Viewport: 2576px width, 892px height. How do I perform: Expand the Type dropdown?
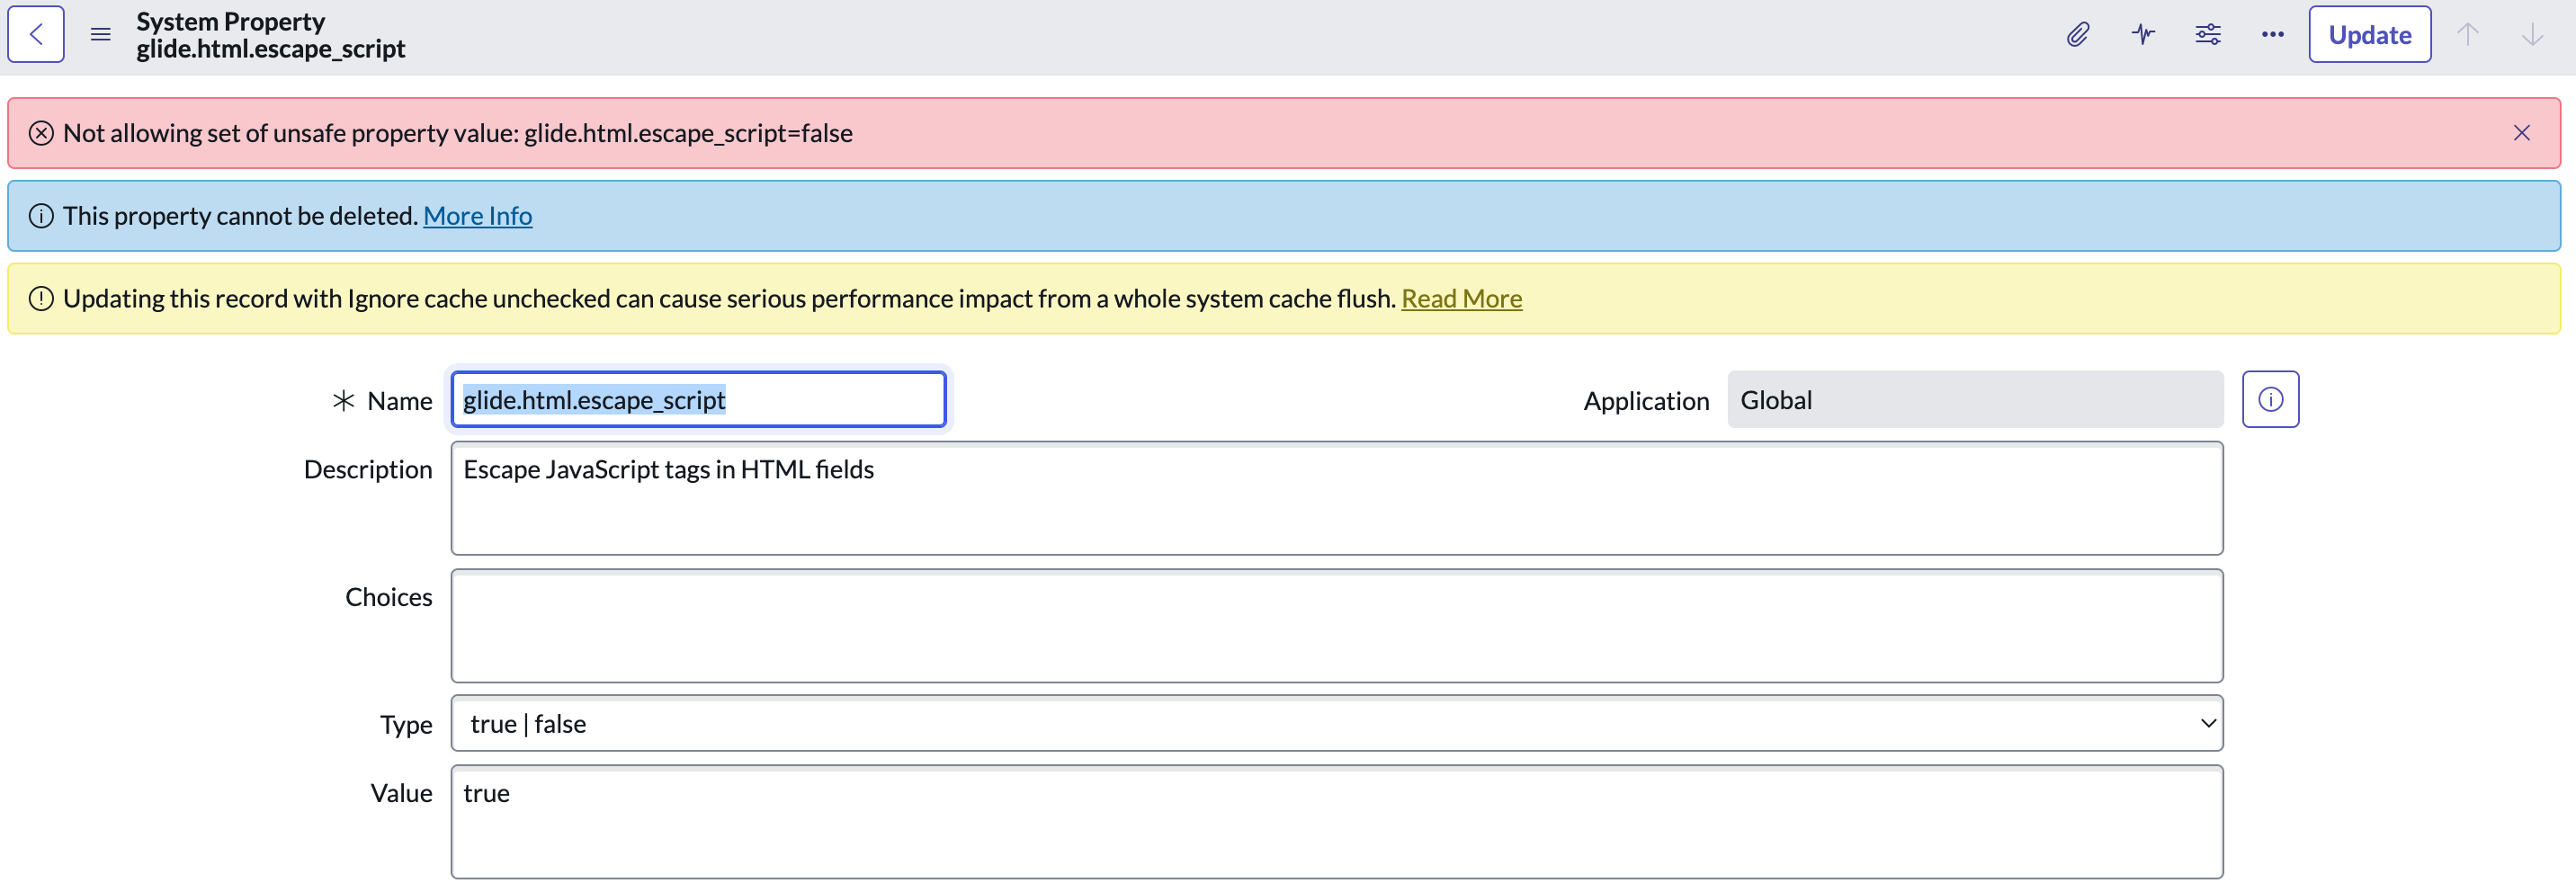[x=1336, y=723]
